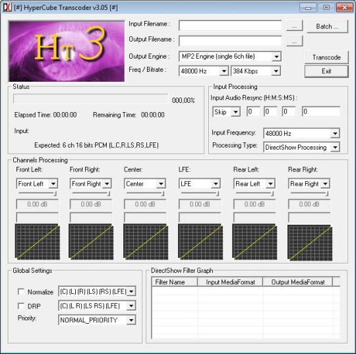Click the resync hours field
The width and height of the screenshot is (356, 354).
click(253, 111)
